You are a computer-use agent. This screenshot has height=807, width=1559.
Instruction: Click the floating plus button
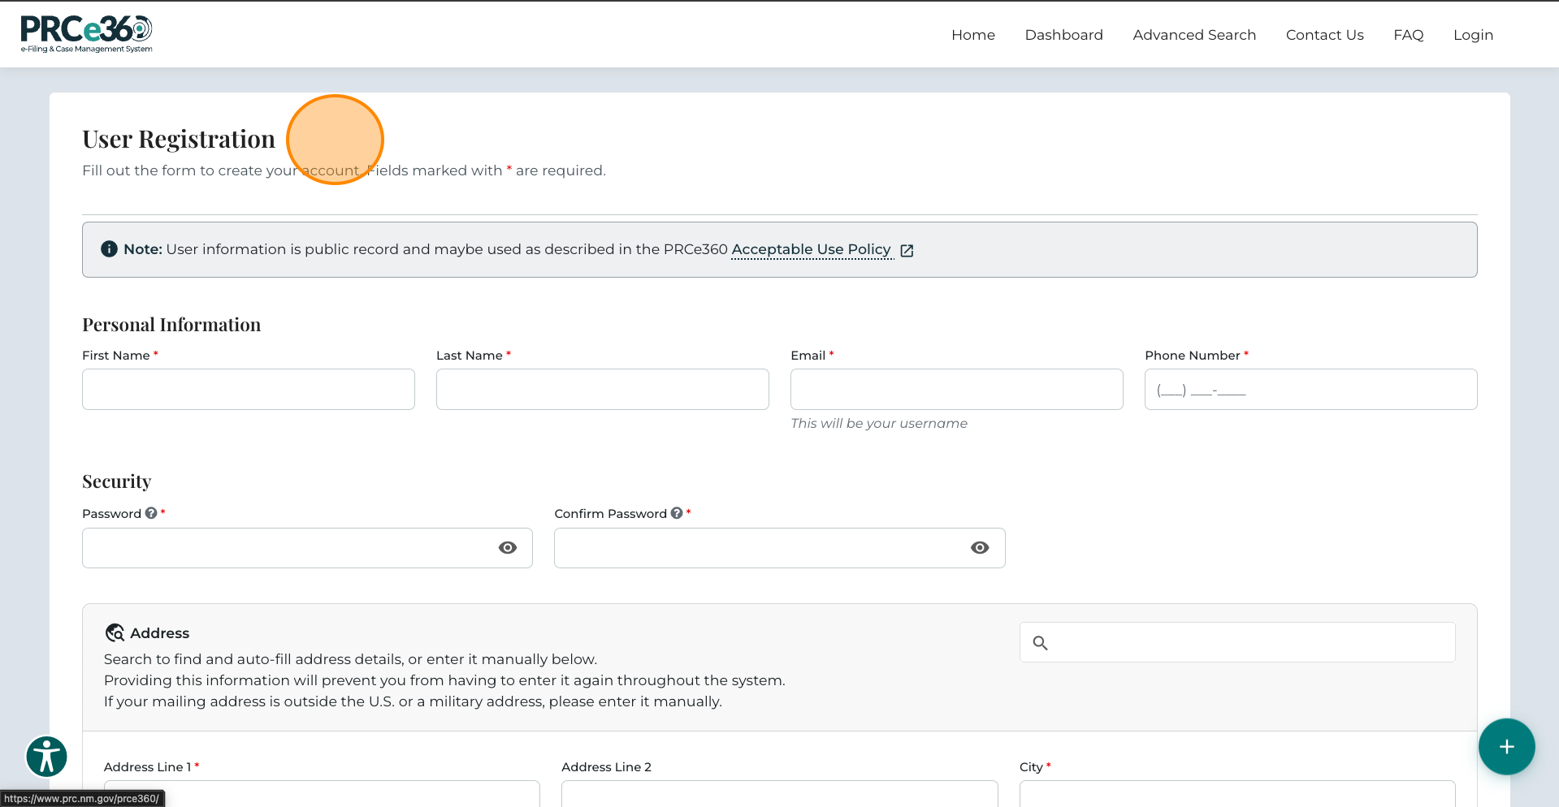[1506, 747]
